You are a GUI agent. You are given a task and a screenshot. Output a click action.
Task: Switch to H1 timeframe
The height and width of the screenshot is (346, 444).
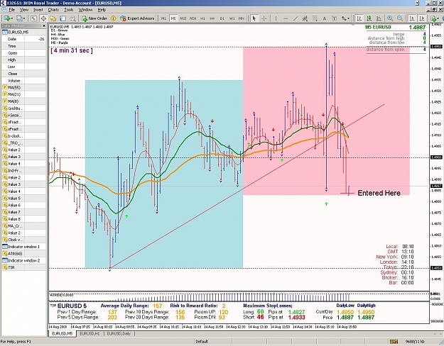click(202, 18)
